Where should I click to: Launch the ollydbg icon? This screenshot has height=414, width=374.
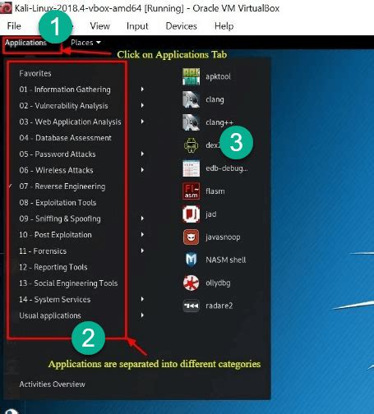click(x=191, y=283)
